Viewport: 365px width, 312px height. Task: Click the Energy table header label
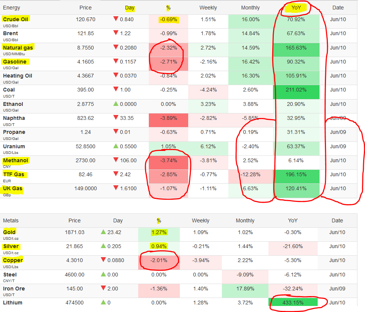coord(11,8)
